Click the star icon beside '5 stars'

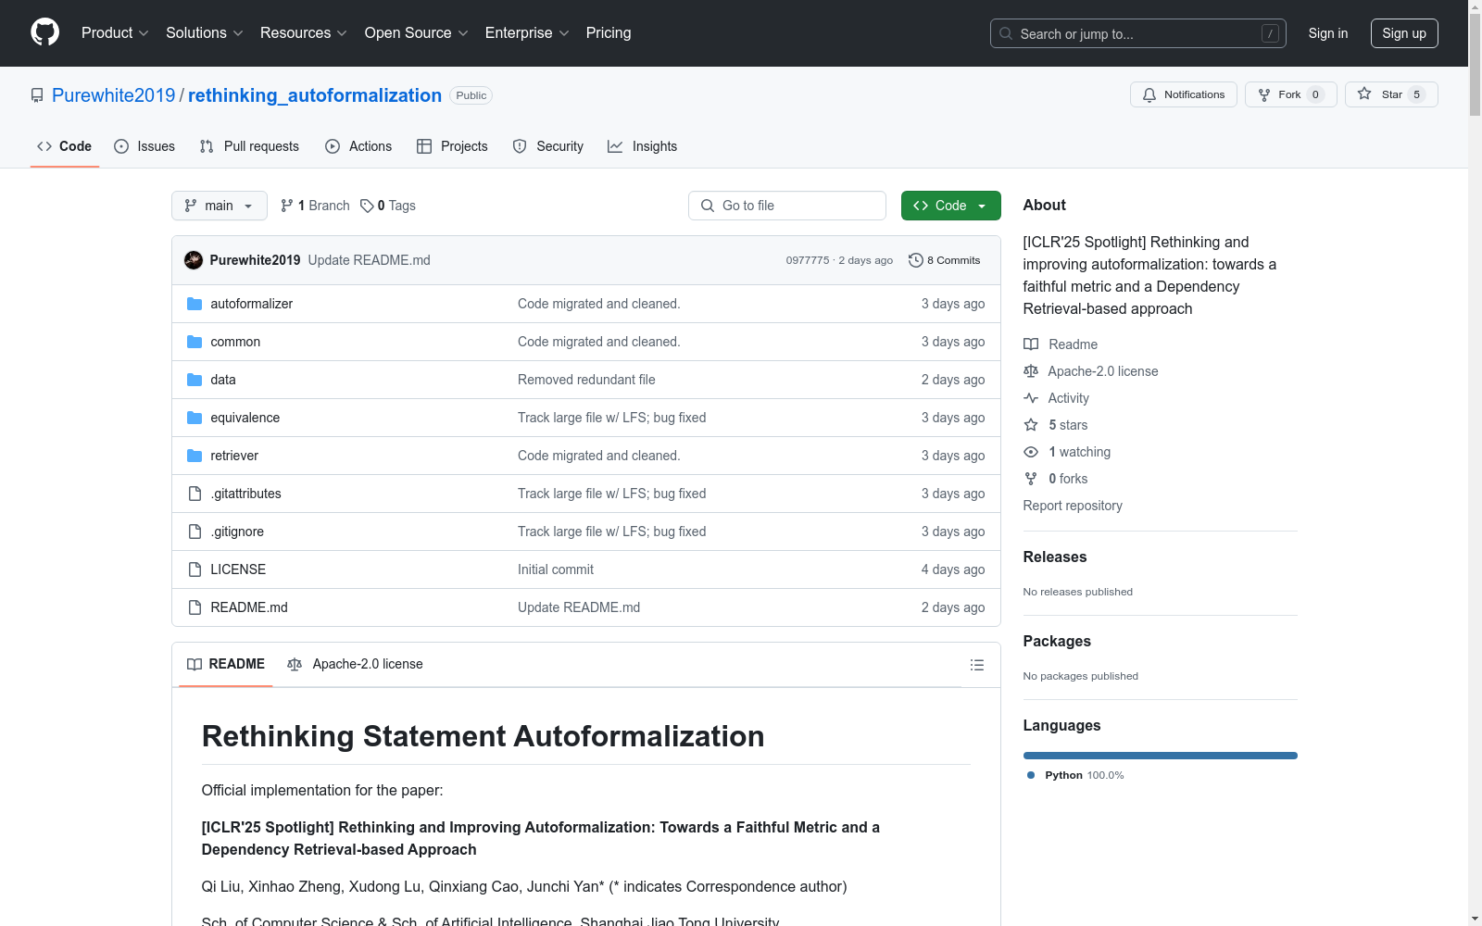coord(1031,425)
